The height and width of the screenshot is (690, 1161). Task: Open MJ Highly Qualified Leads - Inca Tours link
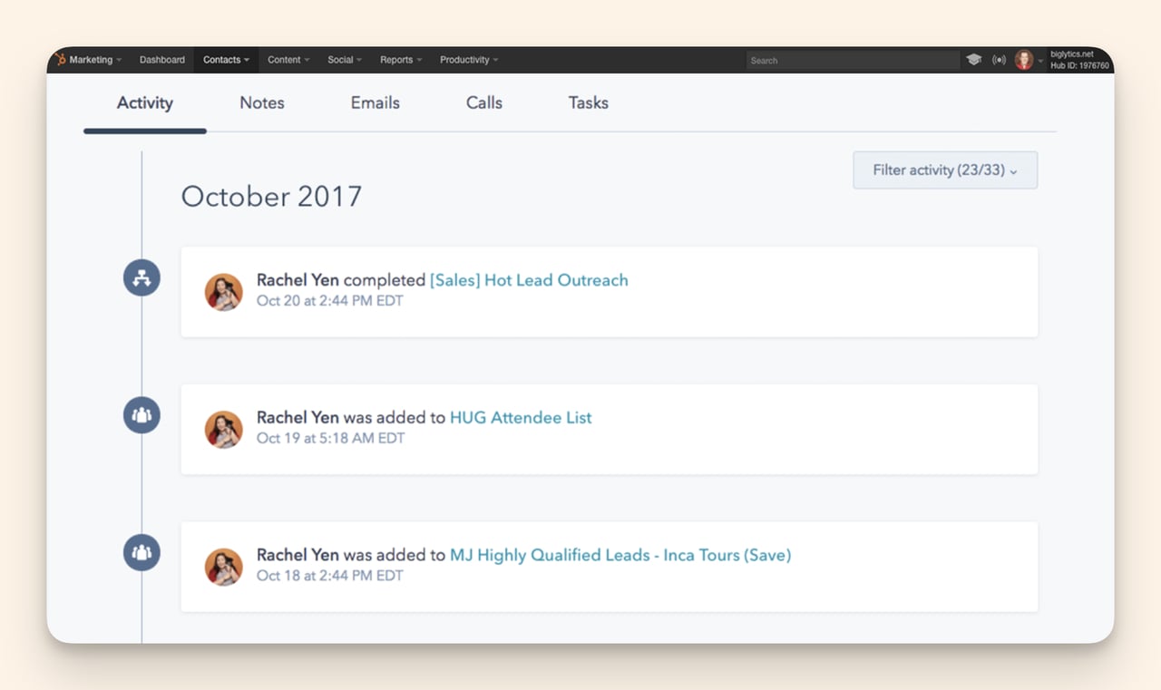pos(620,555)
